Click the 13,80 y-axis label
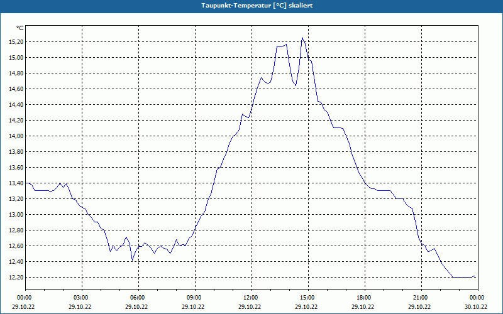Viewport: 503px width, 314px height. coord(16,152)
